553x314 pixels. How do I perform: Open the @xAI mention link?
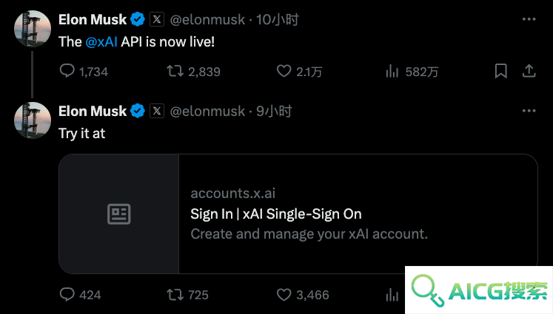pos(101,42)
